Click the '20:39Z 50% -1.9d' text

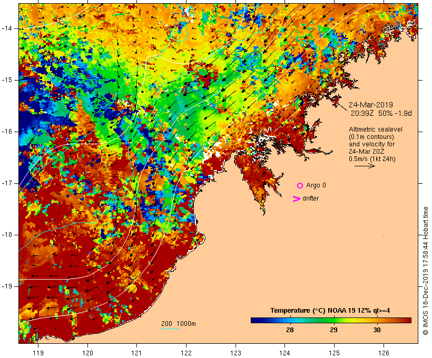381,113
